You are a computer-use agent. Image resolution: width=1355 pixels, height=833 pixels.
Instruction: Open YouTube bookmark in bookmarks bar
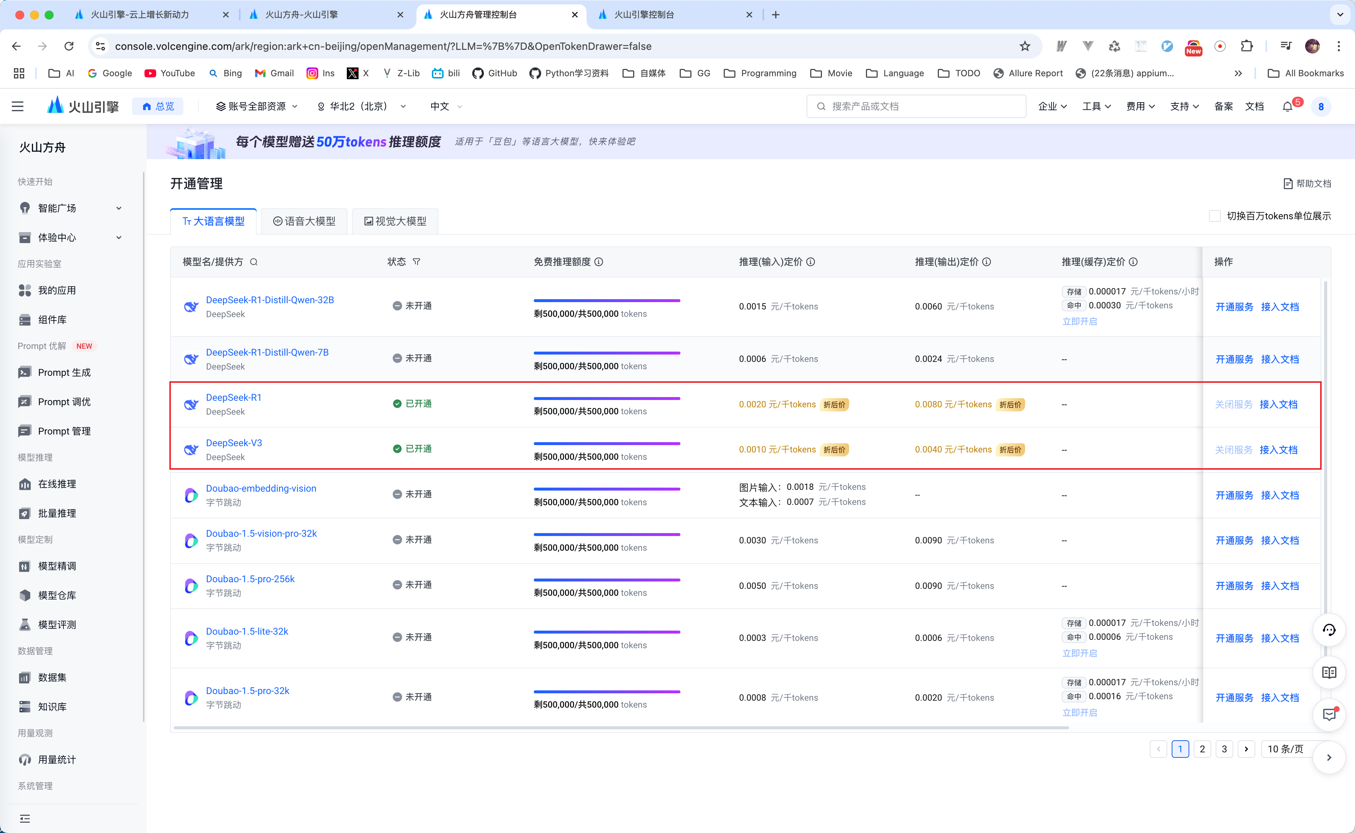170,73
